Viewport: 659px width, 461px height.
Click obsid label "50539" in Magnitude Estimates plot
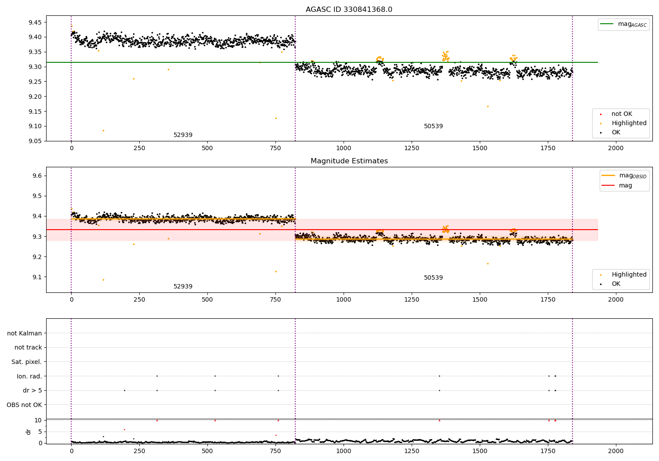click(x=433, y=278)
